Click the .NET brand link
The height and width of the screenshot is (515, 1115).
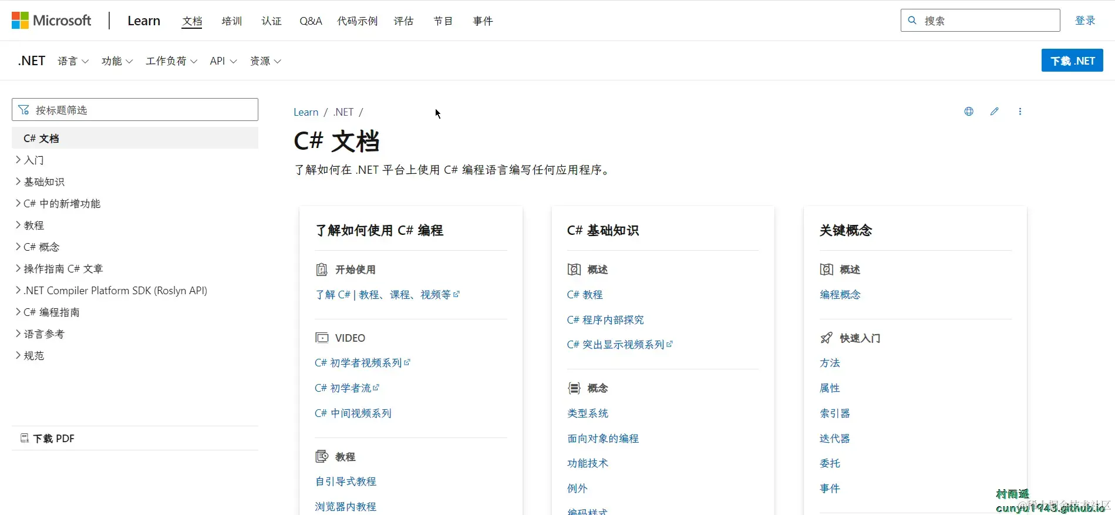tap(32, 61)
